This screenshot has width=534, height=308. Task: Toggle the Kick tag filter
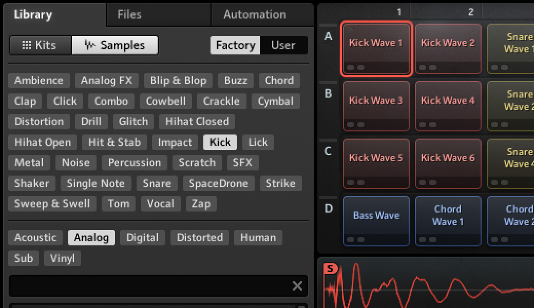click(220, 142)
